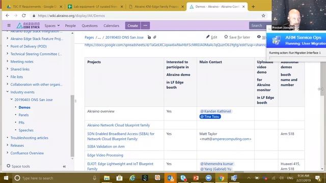The image size is (326, 183).
Task: Click the browser back arrow
Action: click(8, 16)
